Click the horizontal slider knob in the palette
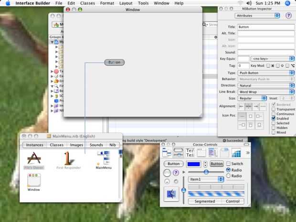 pos(206,171)
